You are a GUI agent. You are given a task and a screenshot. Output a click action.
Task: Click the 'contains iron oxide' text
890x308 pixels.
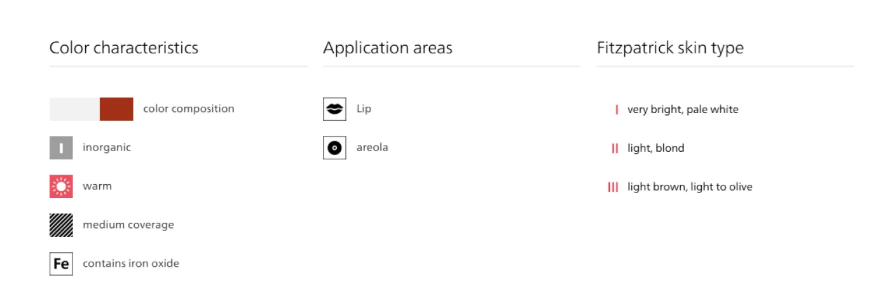tap(131, 264)
